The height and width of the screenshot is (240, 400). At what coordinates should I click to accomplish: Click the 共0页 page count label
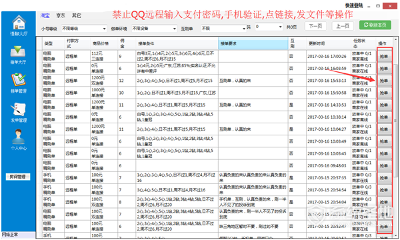pos(291,27)
